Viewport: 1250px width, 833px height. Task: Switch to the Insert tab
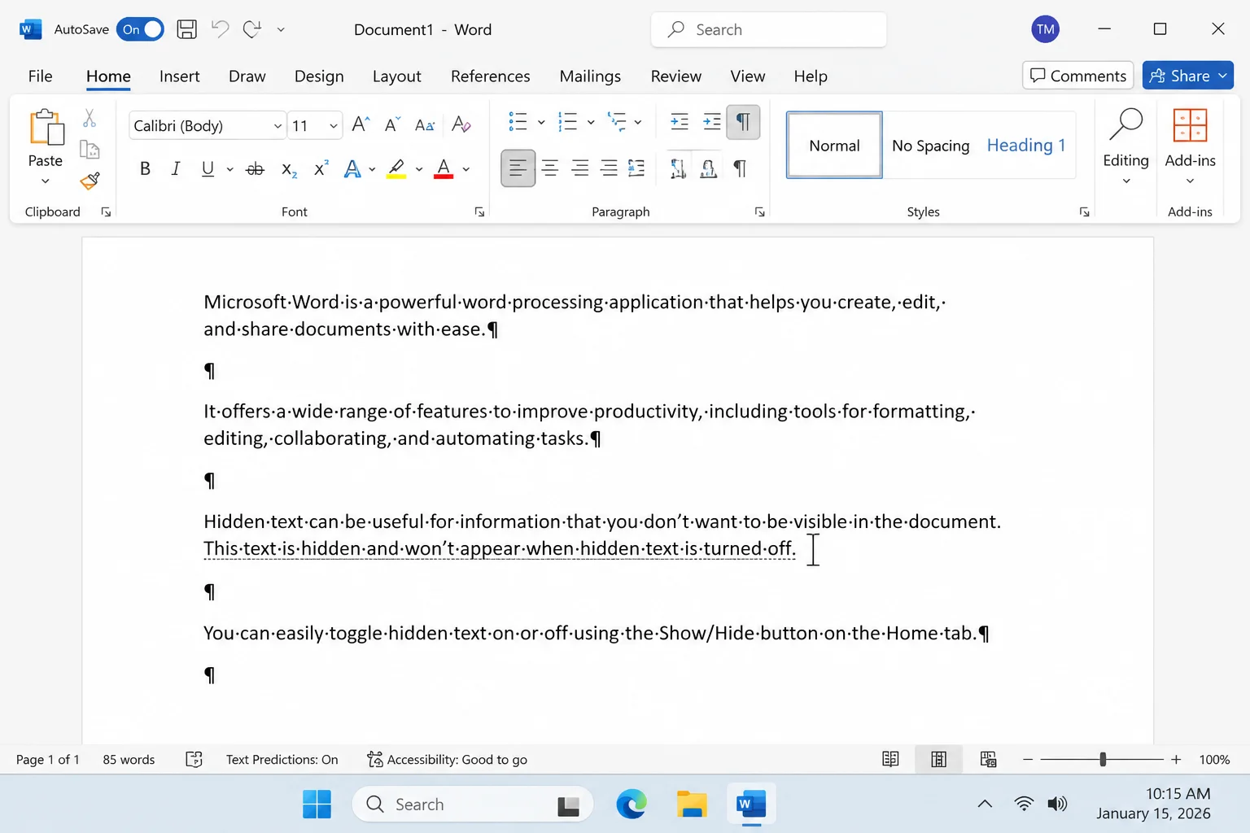(179, 76)
